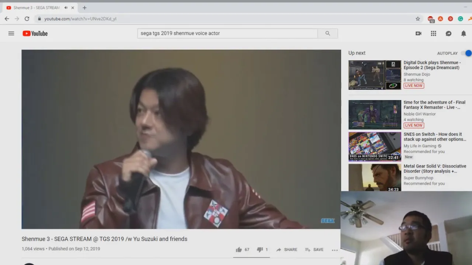Mute the tab via speaker icon
This screenshot has width=472, height=265.
point(66,8)
